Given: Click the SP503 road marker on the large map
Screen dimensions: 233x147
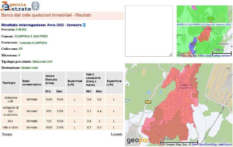Looking at the screenshot, I should point(148,102).
